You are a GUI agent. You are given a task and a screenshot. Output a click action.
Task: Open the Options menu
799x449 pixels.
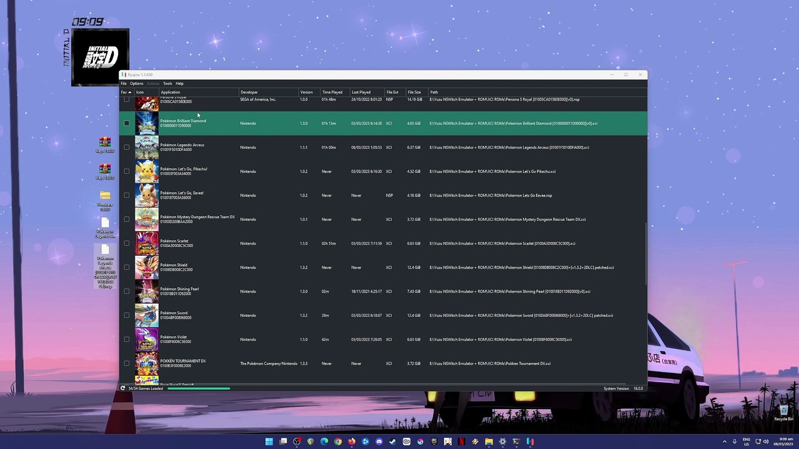pyautogui.click(x=137, y=84)
